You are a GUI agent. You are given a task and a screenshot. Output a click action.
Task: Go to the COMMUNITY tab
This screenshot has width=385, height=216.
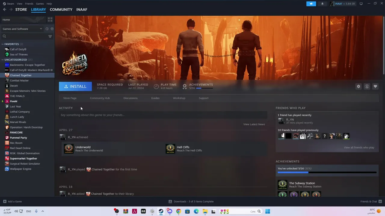[61, 10]
